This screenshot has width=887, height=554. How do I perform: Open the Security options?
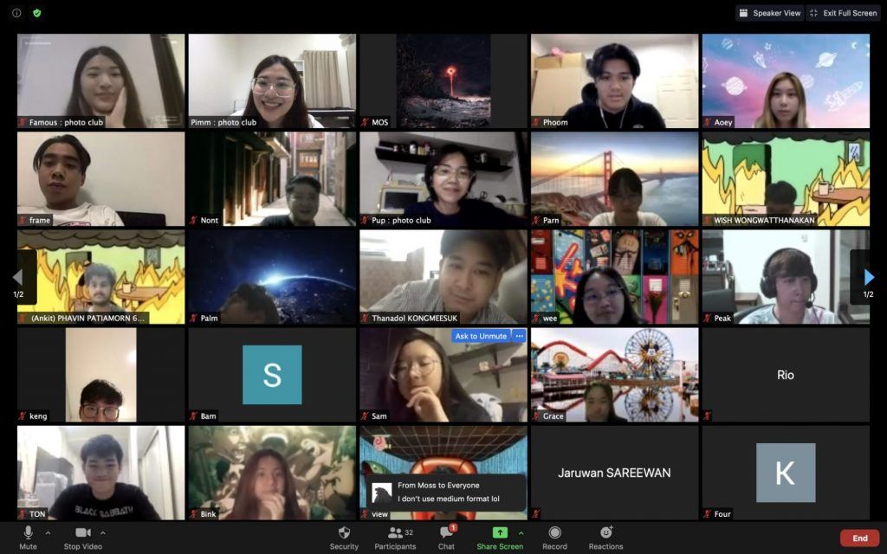pos(344,536)
